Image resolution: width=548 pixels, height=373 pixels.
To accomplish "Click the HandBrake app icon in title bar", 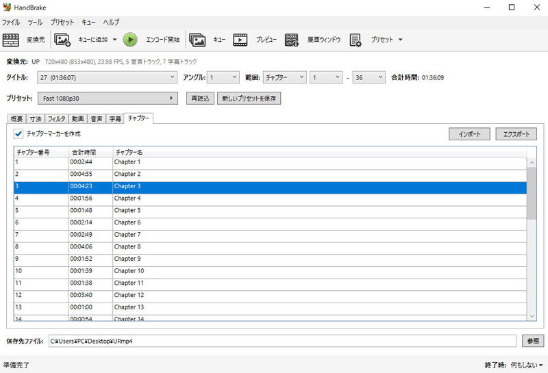I will tap(8, 8).
